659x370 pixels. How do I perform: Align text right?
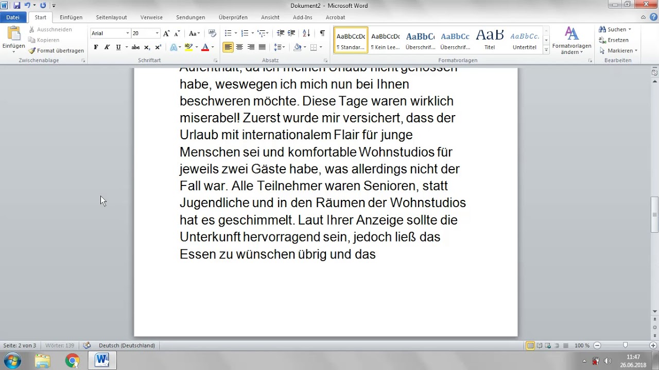coord(251,47)
